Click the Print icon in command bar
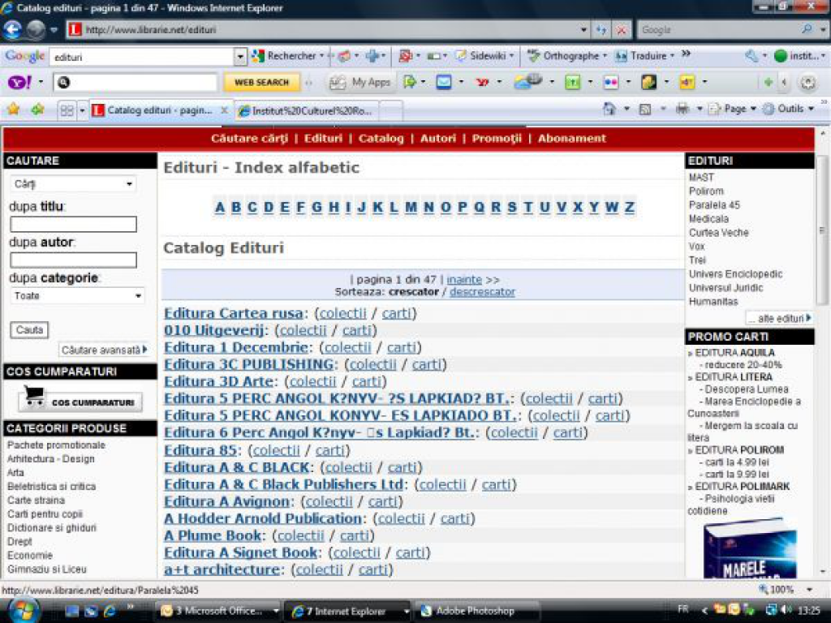Viewport: 831px width, 623px height. point(682,110)
